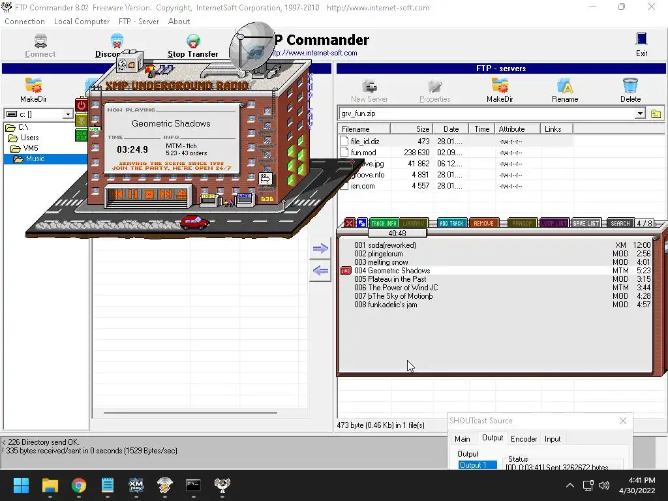Click the LIVE marker beside Geometric Shadows

[346, 271]
